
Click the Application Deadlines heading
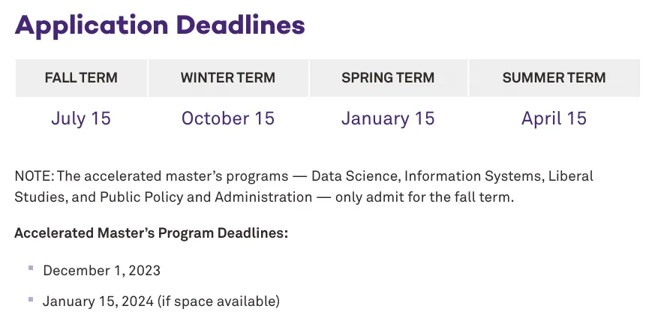[160, 25]
